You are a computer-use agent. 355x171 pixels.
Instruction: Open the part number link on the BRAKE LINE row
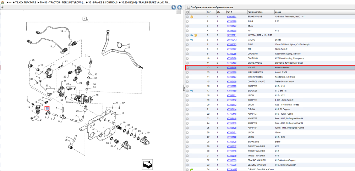point(231,142)
